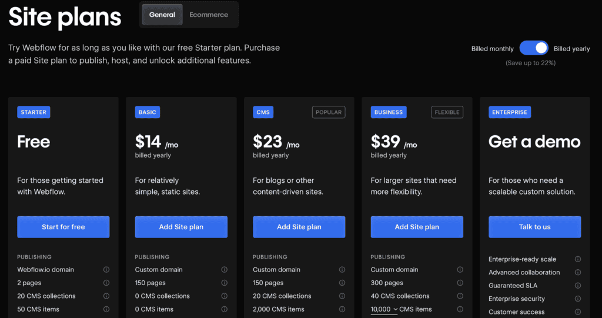Click the FLEXIBLE tag
602x318 pixels.
pos(447,112)
